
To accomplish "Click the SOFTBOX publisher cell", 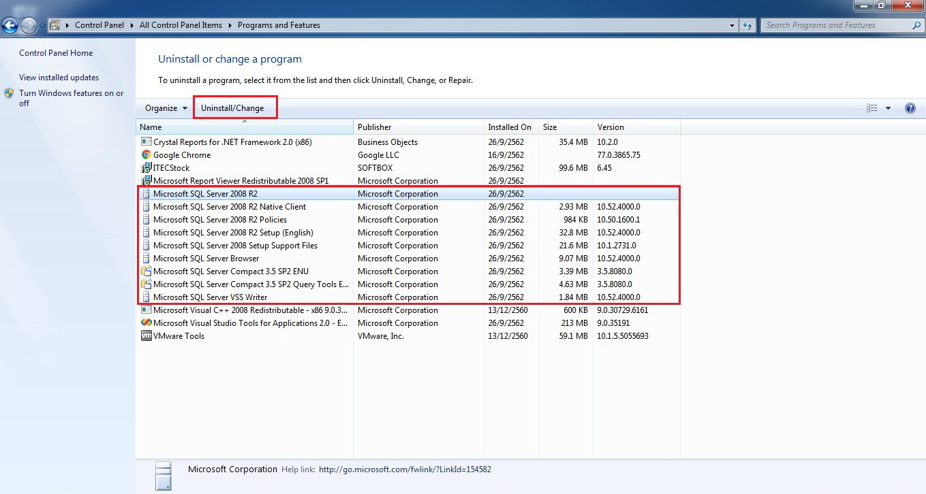I will (x=375, y=168).
